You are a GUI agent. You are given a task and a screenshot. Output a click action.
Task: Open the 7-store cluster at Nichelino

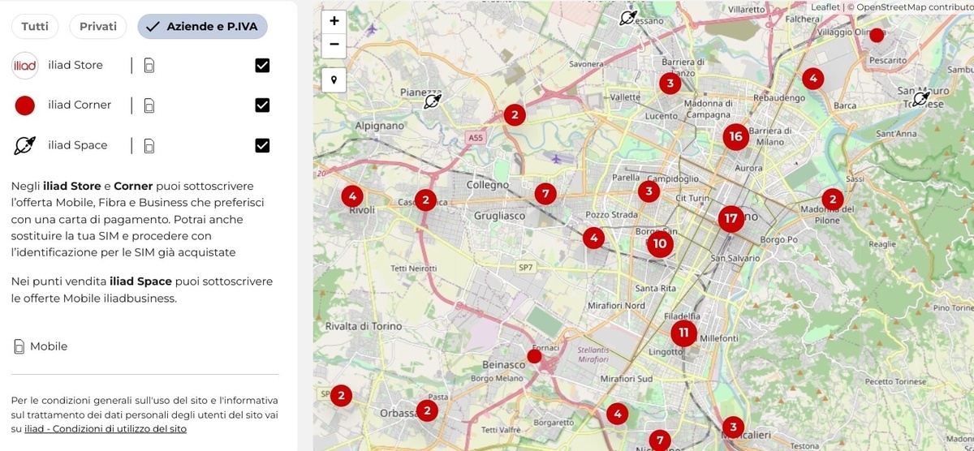pyautogui.click(x=660, y=440)
